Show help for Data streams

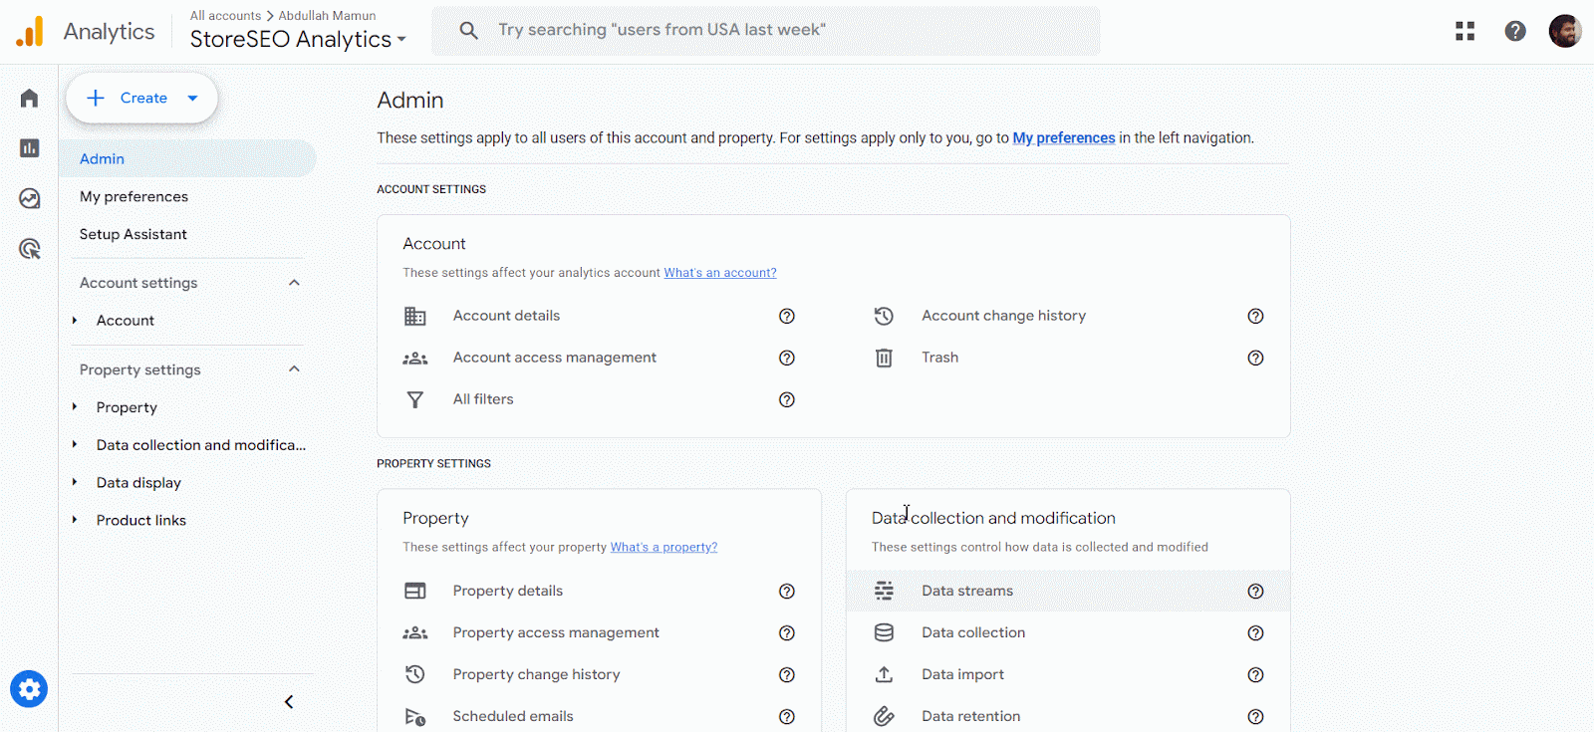[x=1255, y=591]
